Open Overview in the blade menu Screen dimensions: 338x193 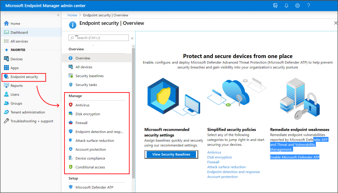coord(97,58)
